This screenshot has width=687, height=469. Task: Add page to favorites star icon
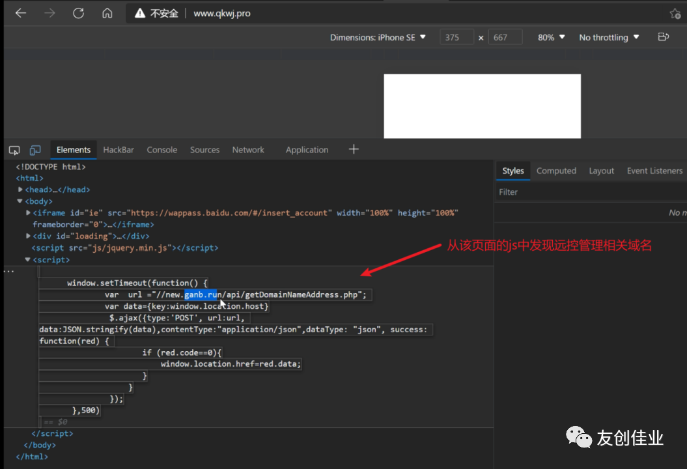[675, 14]
